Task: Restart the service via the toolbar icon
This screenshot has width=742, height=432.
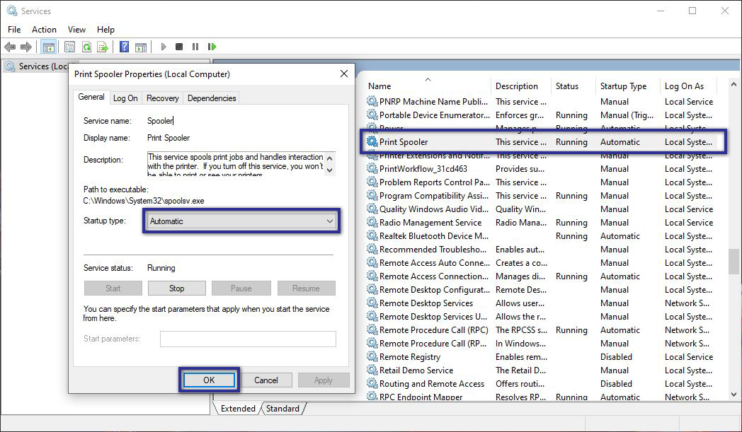Action: point(212,47)
